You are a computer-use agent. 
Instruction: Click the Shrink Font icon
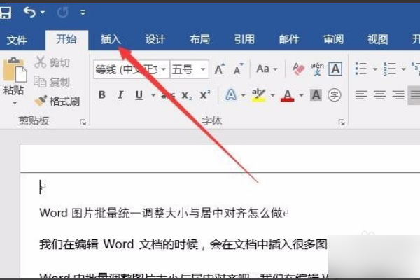pyautogui.click(x=238, y=69)
